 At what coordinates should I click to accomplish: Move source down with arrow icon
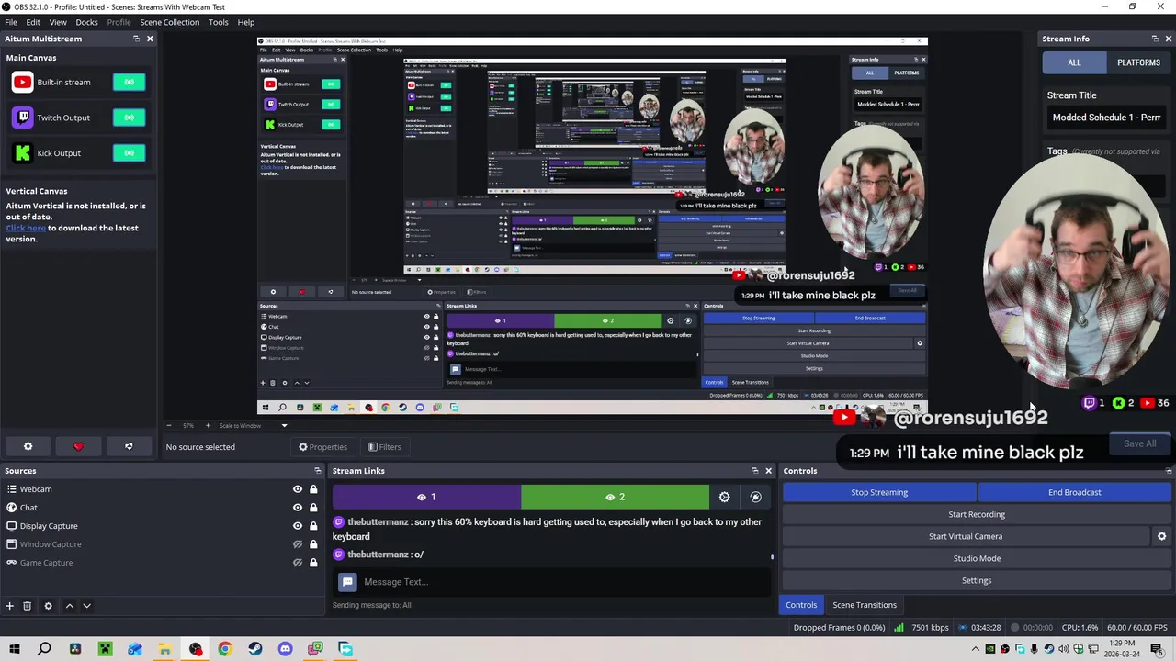point(86,606)
